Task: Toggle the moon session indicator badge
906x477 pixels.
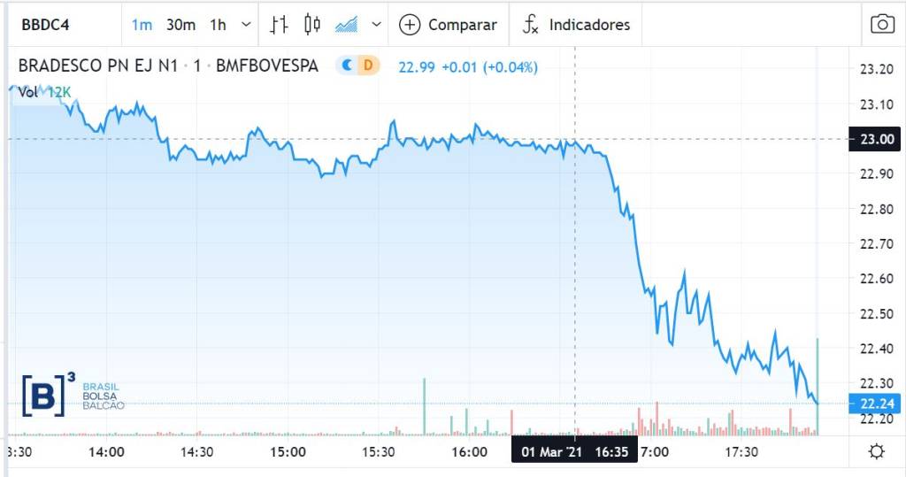Action: [348, 65]
